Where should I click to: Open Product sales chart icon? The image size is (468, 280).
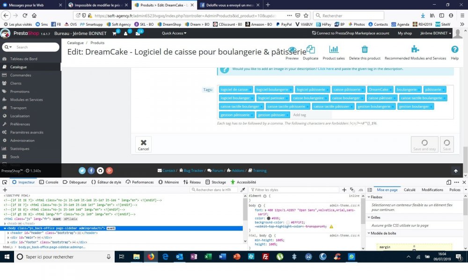pyautogui.click(x=333, y=49)
